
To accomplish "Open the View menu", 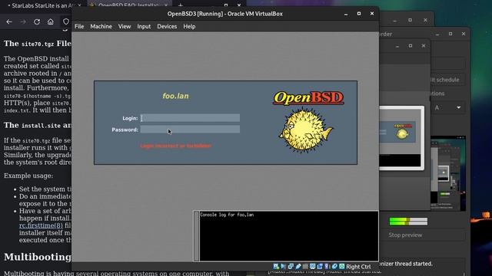I will (x=125, y=27).
